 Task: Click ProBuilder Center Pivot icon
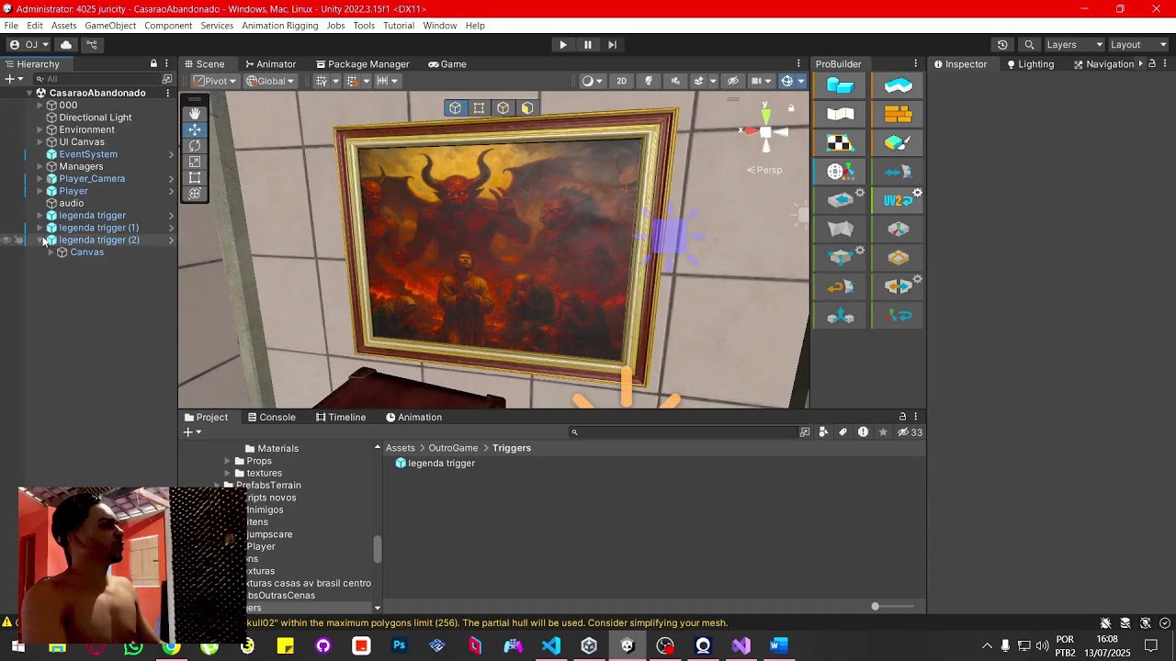[x=898, y=229]
